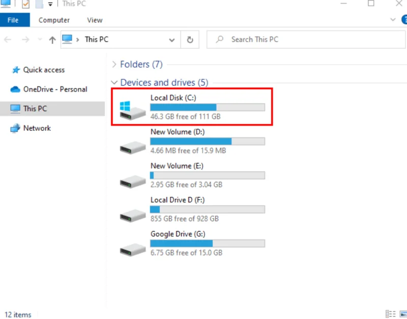Open the Help icon
407x319 pixels.
point(404,20)
